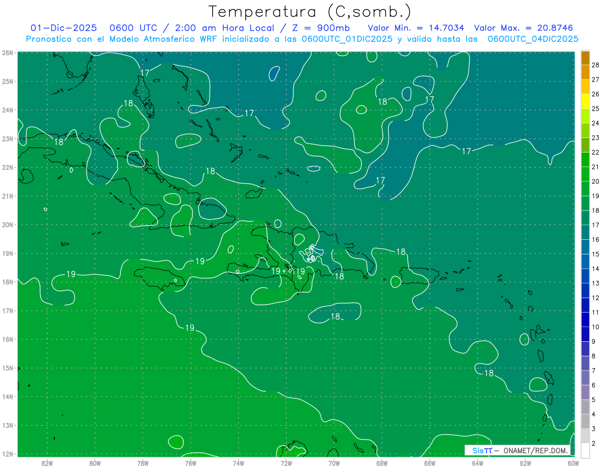Click the '24N' latitude axis label
Viewport: 609px width, 470px height.
(8, 110)
